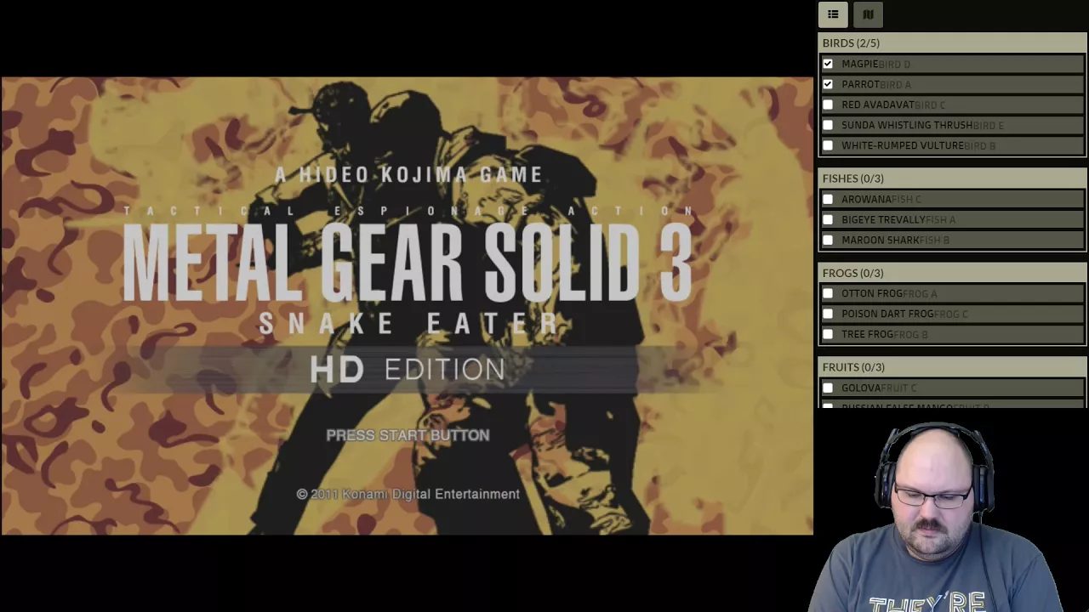1089x612 pixels.
Task: Click the AROWANA label
Action: coord(866,199)
